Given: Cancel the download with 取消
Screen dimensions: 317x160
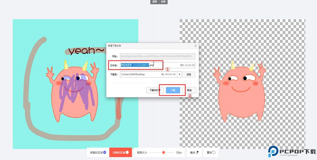Looking at the screenshot, I should tap(189, 90).
